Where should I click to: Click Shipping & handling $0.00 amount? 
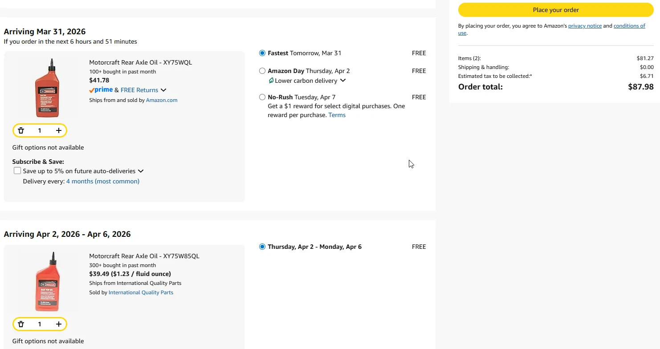coord(647,67)
